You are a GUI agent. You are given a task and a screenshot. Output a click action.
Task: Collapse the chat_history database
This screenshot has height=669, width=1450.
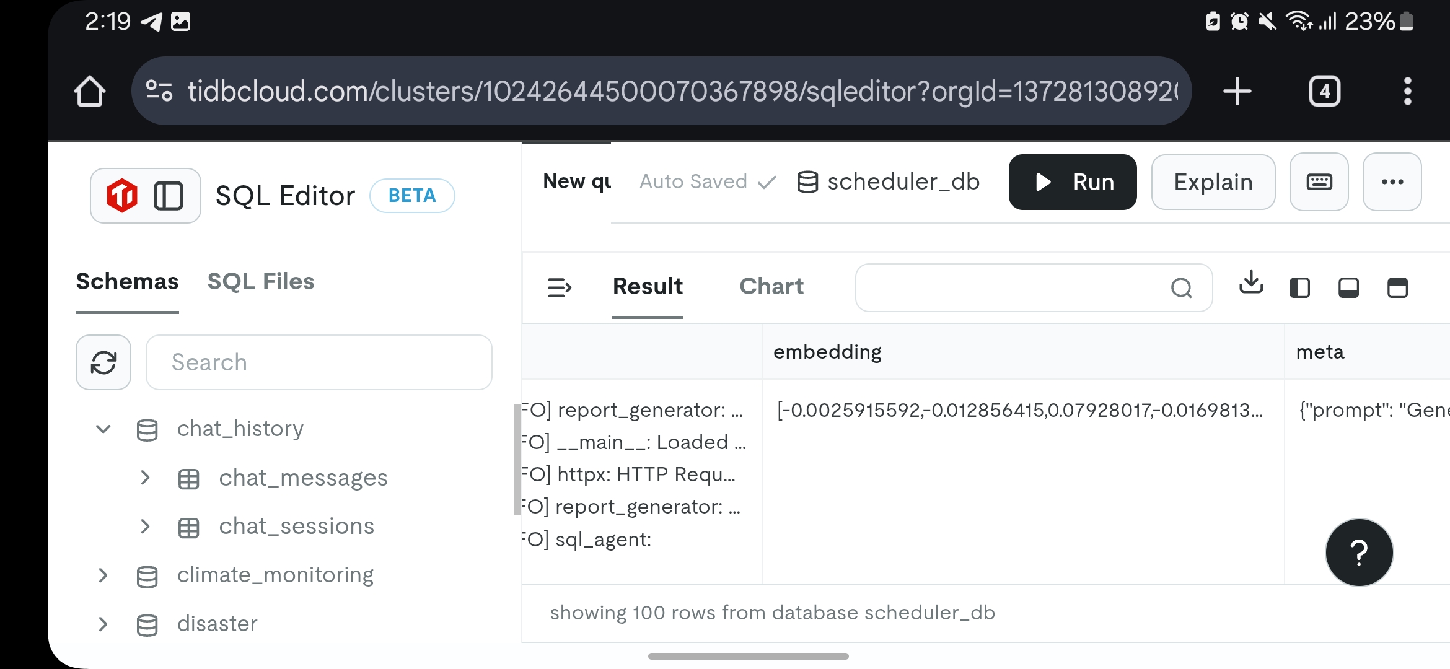point(103,429)
